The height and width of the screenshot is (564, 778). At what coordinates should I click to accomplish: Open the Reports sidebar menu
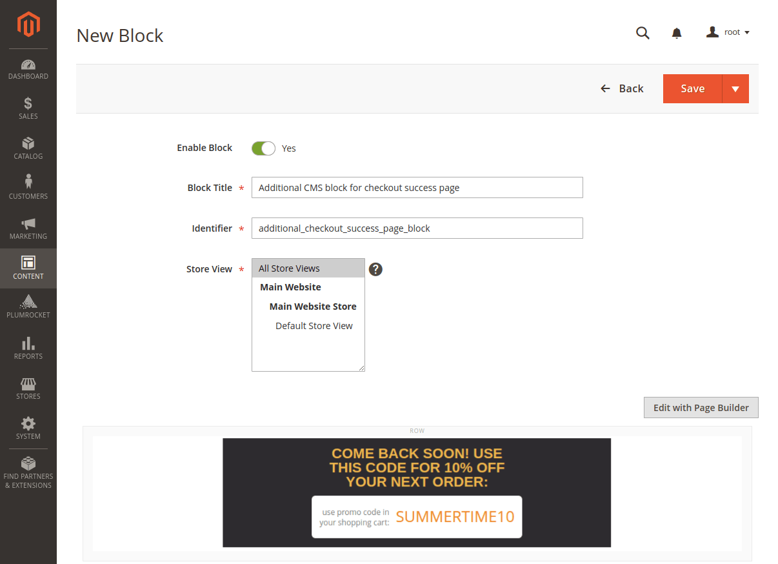click(x=28, y=348)
